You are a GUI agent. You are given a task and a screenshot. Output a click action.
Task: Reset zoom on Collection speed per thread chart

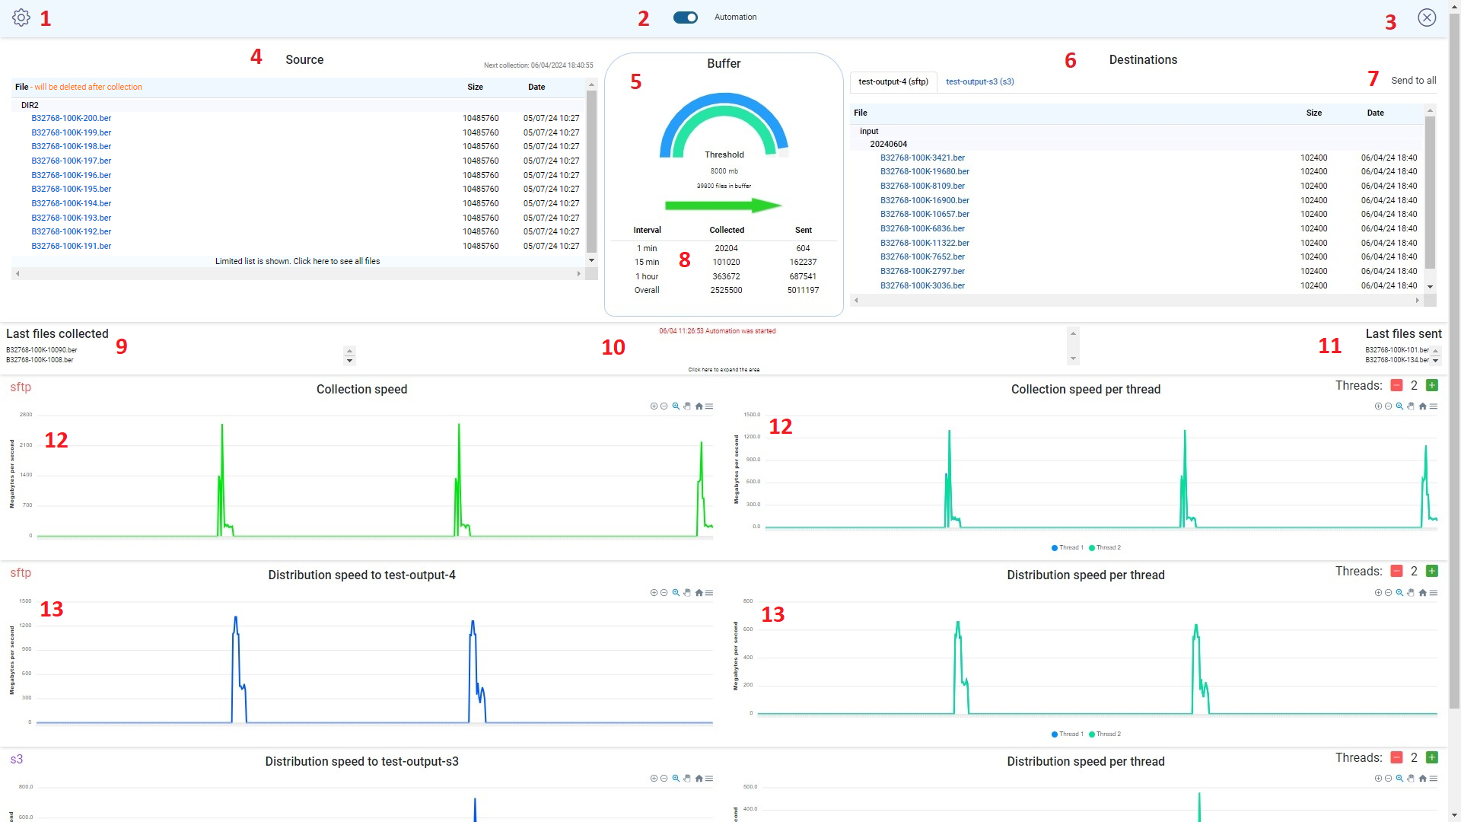tap(1422, 406)
